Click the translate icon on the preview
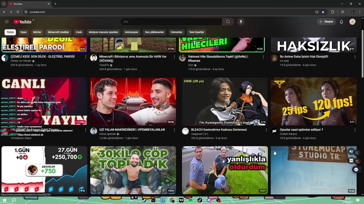This screenshot has width=364, height=204. coord(357,153)
